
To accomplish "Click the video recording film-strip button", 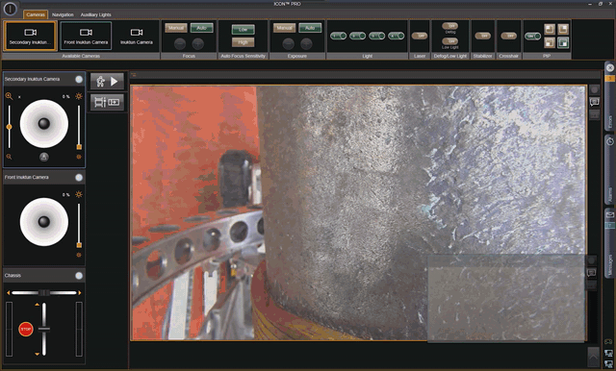I will 107,102.
